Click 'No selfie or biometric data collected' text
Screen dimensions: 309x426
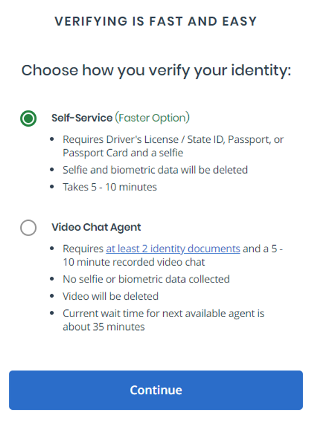[x=146, y=279]
